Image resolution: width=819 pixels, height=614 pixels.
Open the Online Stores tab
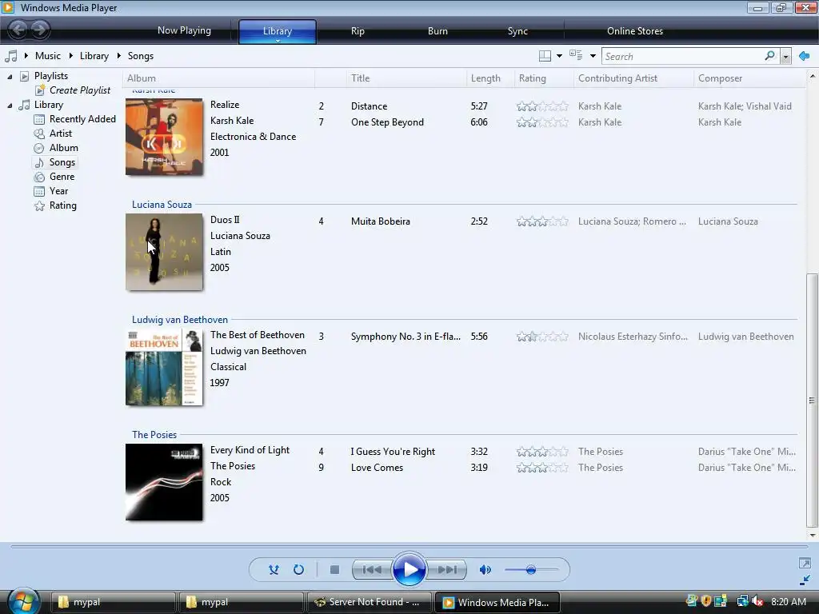(x=635, y=31)
